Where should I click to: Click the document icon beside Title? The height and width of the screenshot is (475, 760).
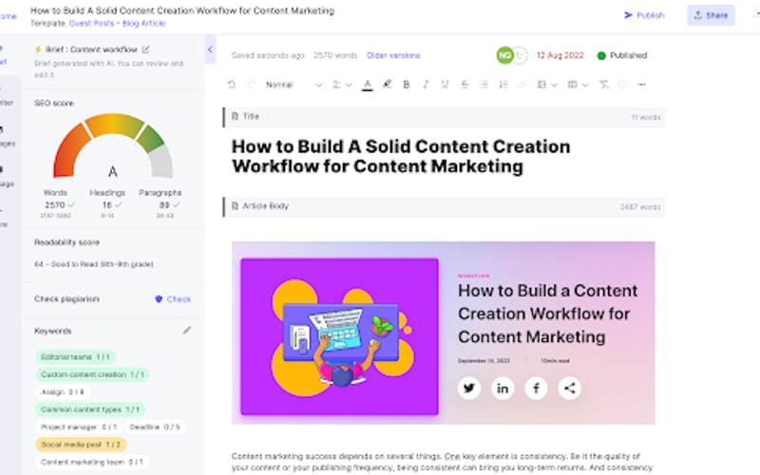(x=235, y=116)
